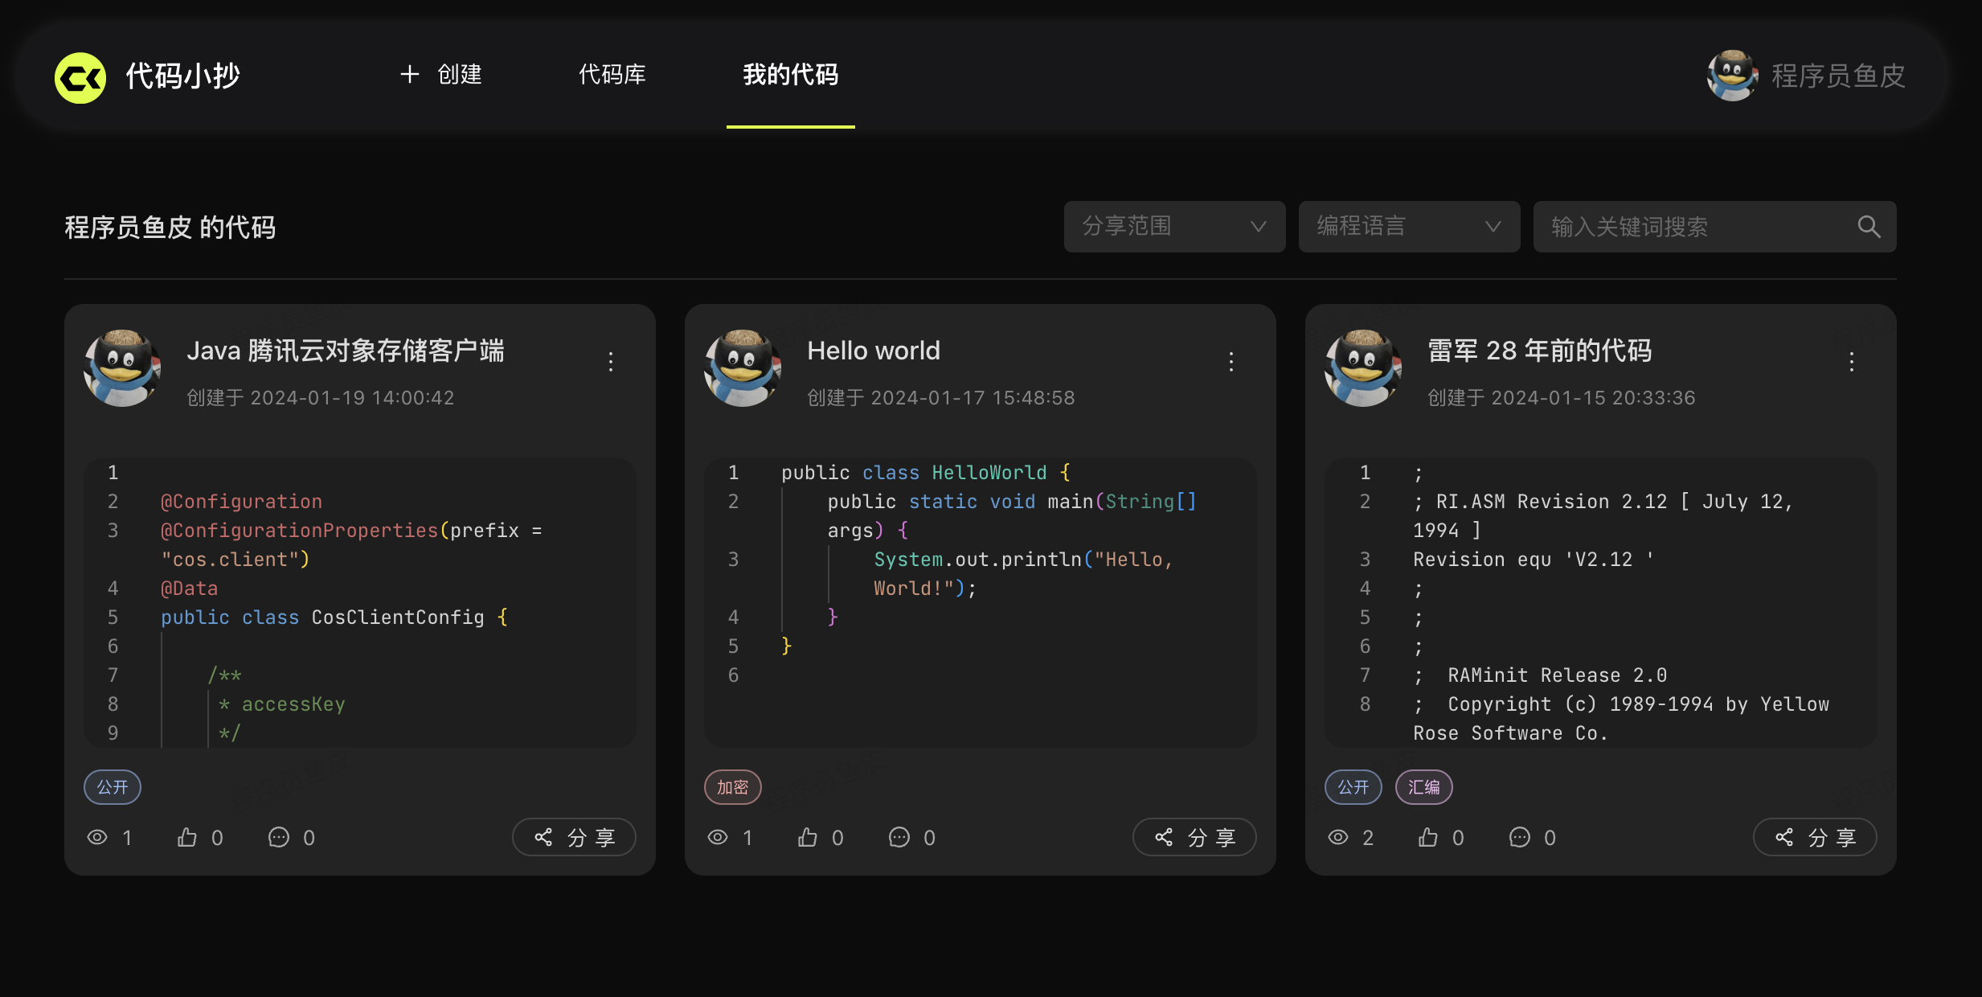
Task: Click the 汇编 tag on 雷军 card
Action: pyautogui.click(x=1423, y=787)
